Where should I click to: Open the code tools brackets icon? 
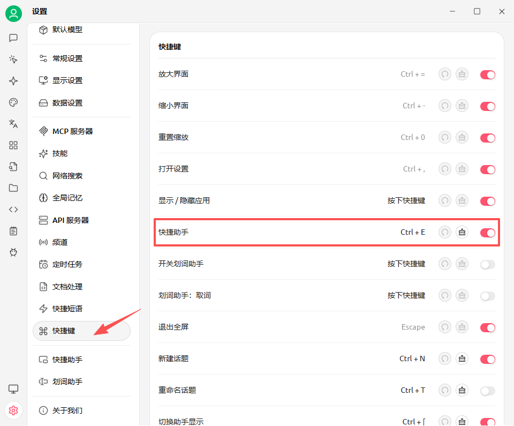[x=13, y=210]
